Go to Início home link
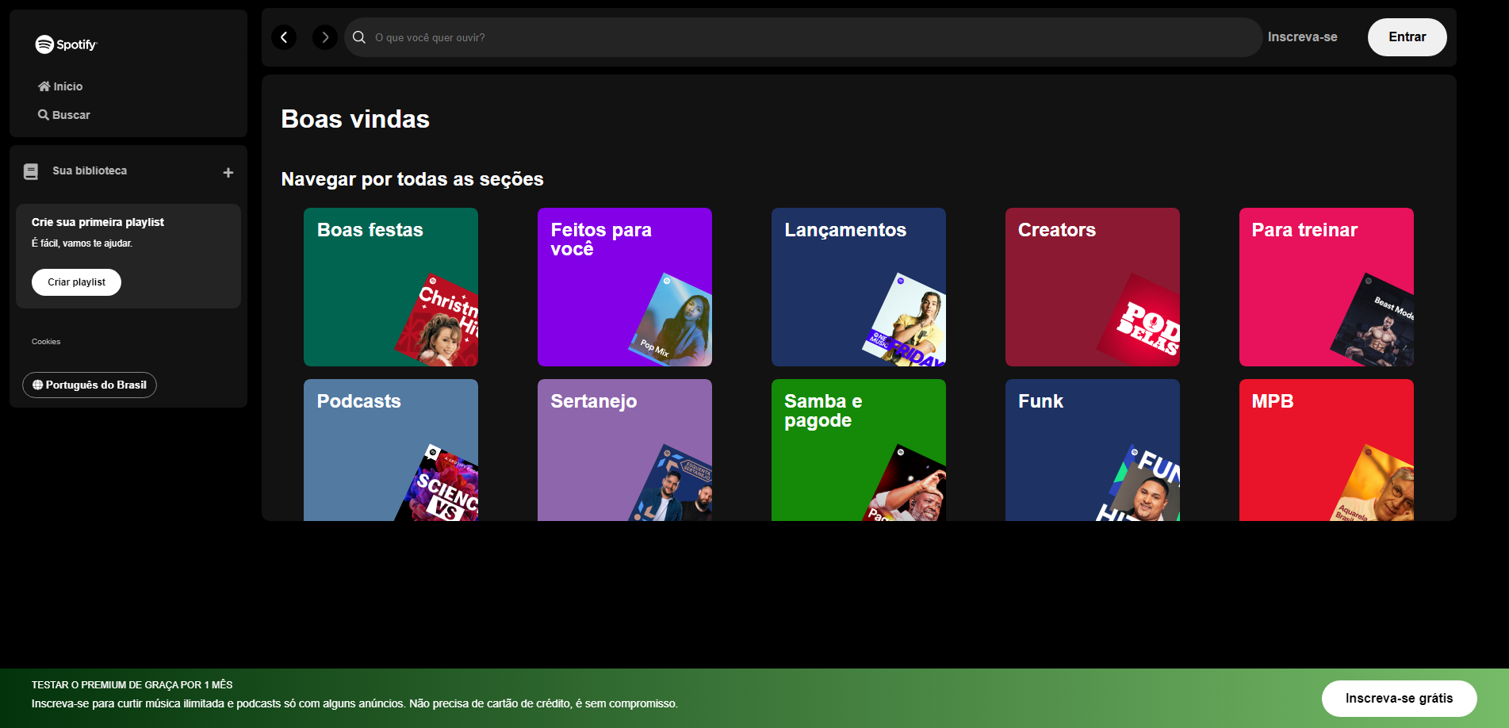This screenshot has width=1509, height=728. click(60, 86)
